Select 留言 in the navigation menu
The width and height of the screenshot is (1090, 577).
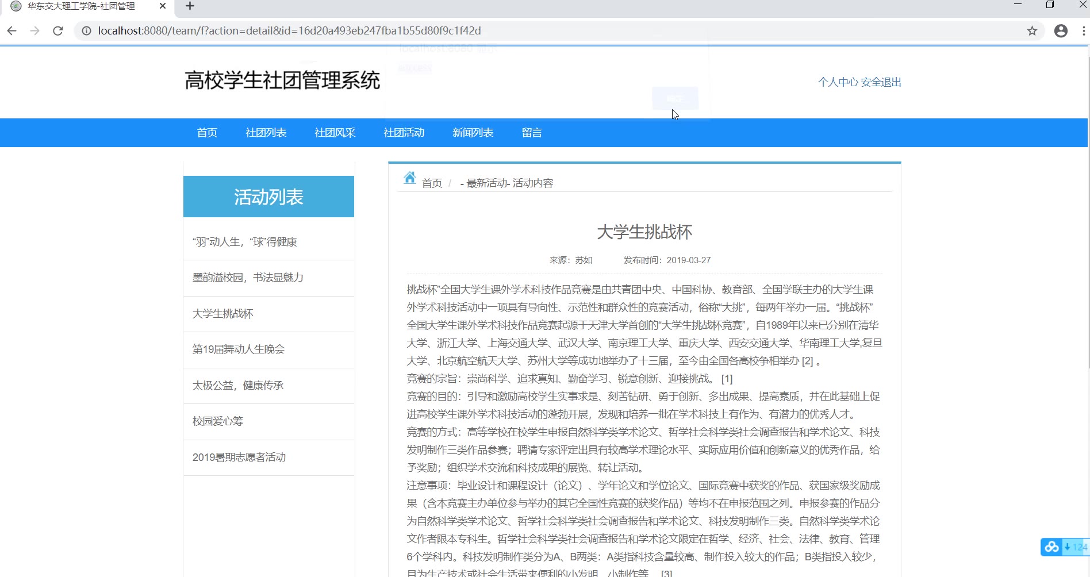532,133
